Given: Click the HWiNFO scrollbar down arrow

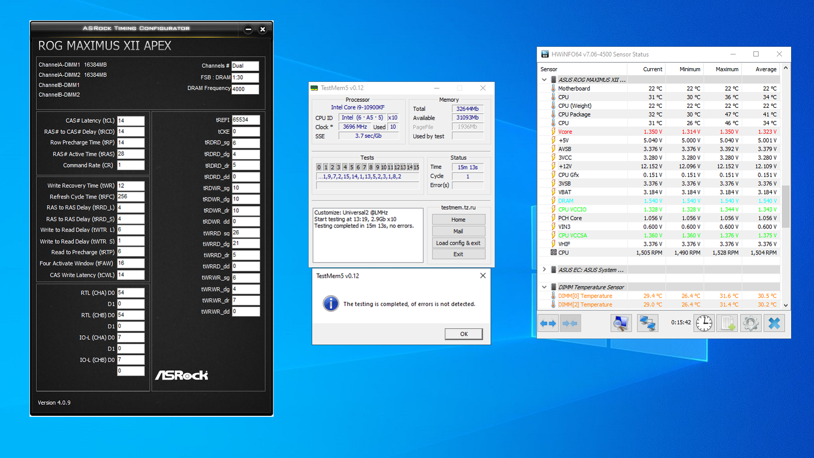Looking at the screenshot, I should 786,305.
